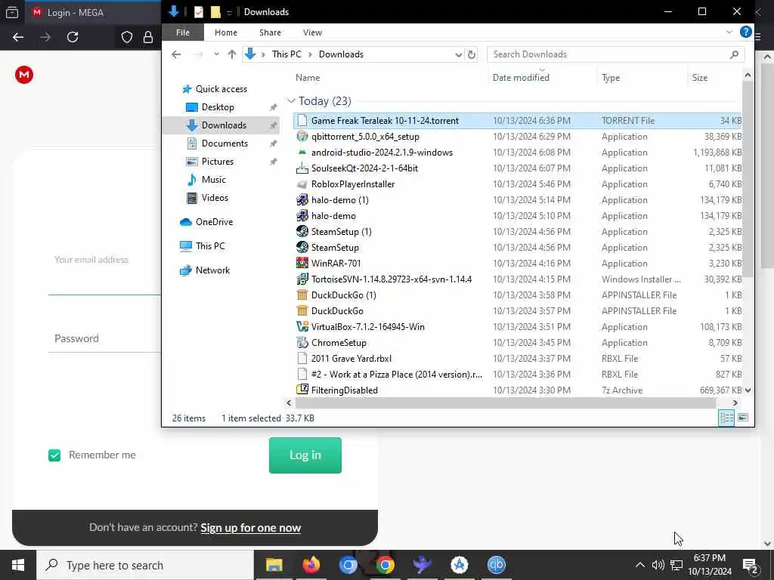Open Quick Access Toolbar customize dropdown
Image resolution: width=774 pixels, height=580 pixels.
coord(230,12)
